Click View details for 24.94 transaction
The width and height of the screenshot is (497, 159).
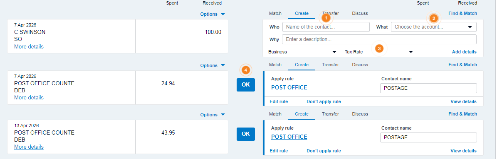[x=463, y=101]
